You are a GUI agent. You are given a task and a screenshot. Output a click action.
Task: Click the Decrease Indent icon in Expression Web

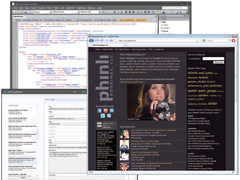click(x=145, y=12)
